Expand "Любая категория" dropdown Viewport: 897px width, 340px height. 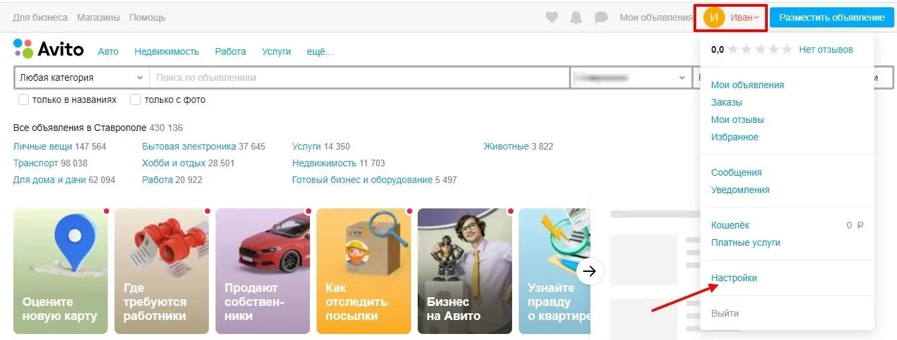82,77
